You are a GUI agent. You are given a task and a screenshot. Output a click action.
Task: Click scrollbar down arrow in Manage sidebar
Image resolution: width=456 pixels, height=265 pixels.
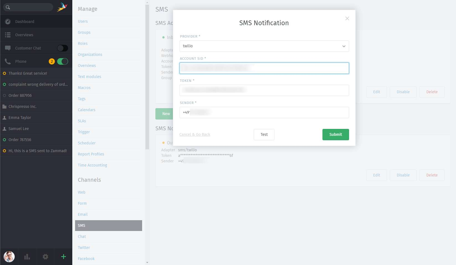click(x=147, y=263)
